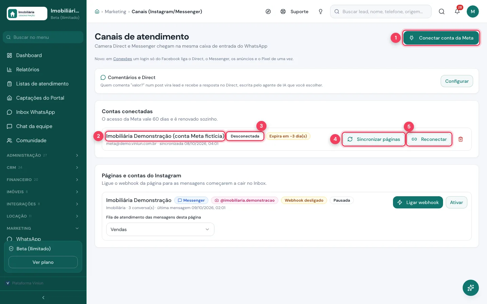Navigate to Captações do Portal
The height and width of the screenshot is (304, 487).
pyautogui.click(x=43, y=98)
